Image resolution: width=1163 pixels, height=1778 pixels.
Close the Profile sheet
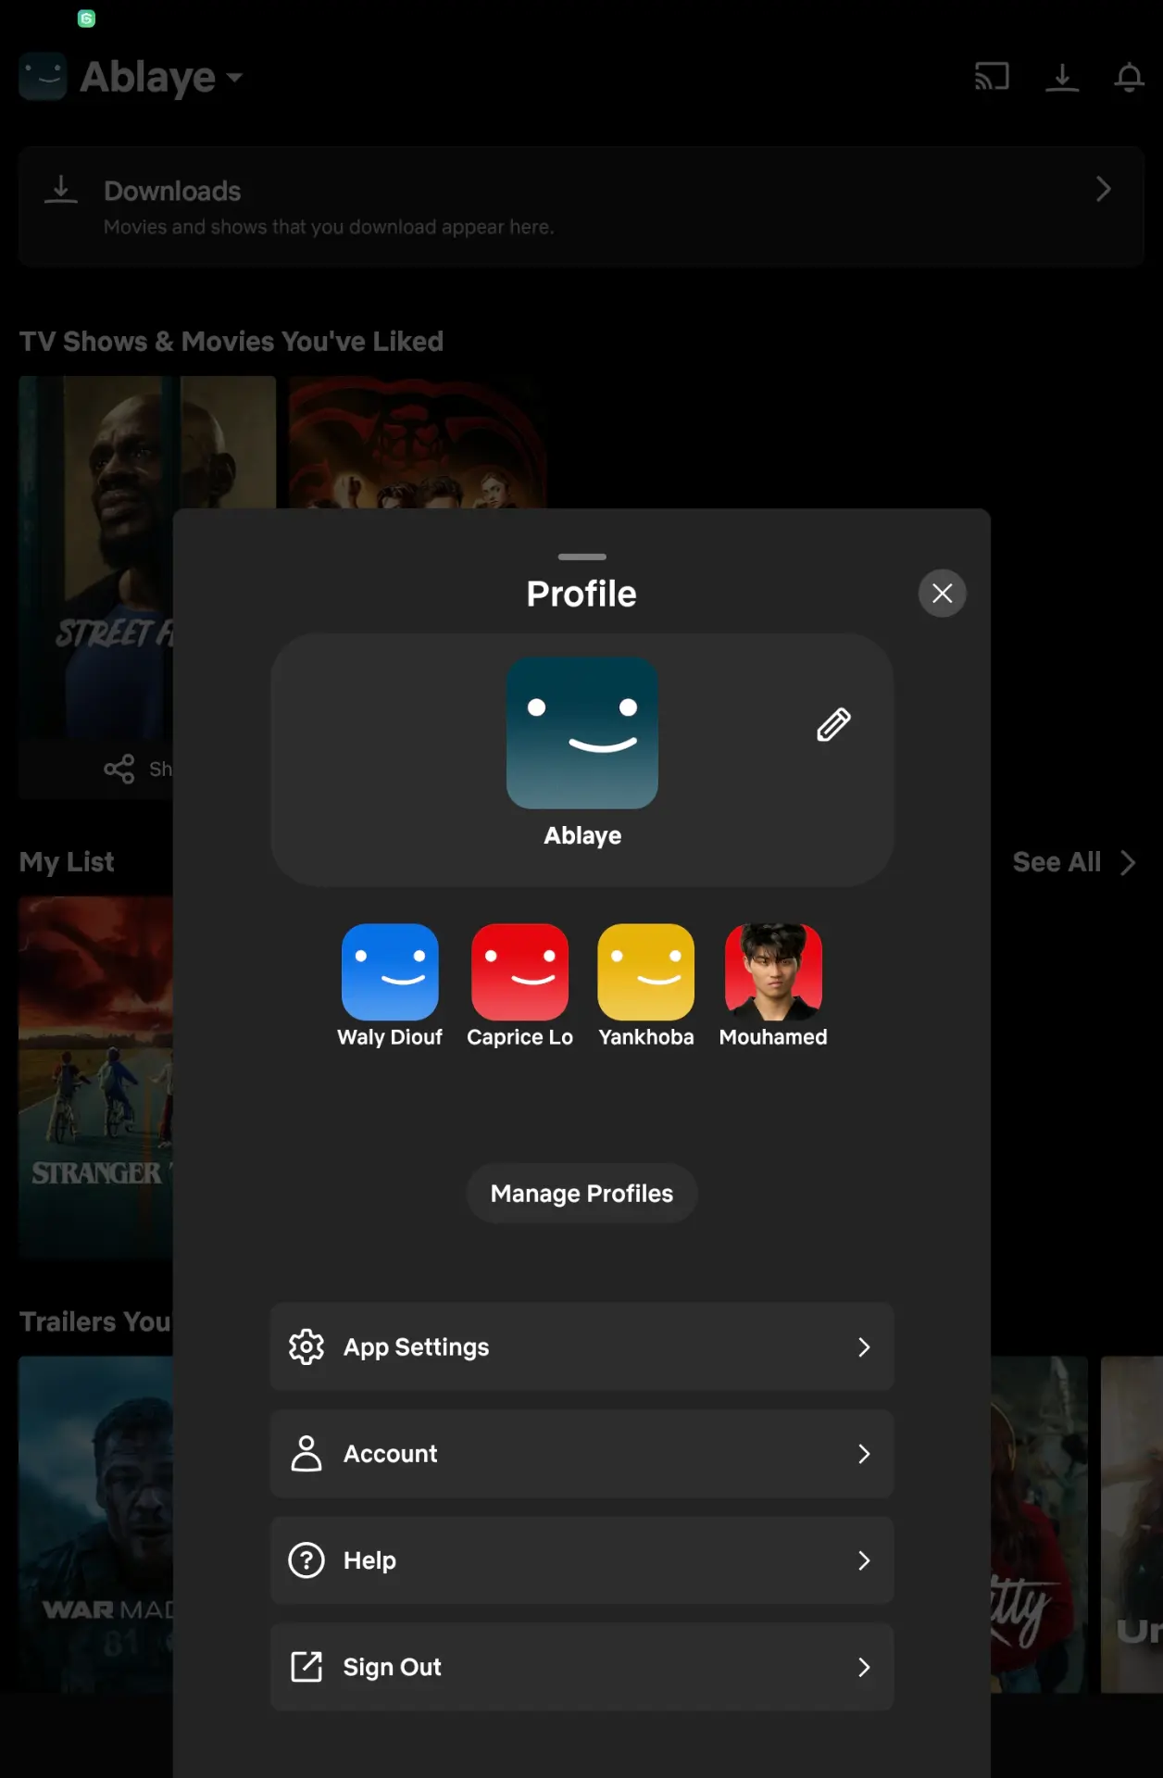942,593
